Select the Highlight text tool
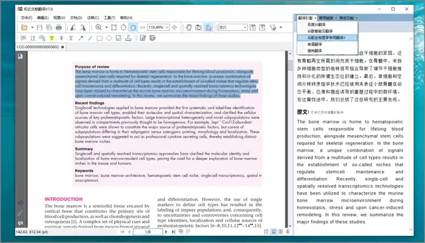This screenshot has height=243, width=425. pos(52,38)
